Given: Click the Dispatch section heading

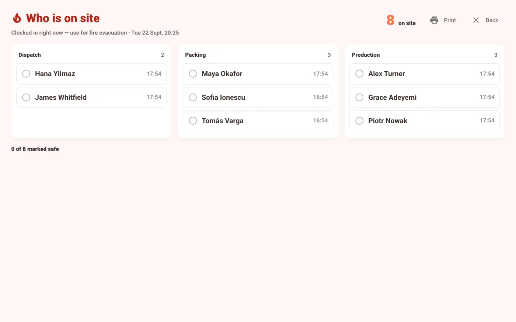Looking at the screenshot, I should 29,55.
